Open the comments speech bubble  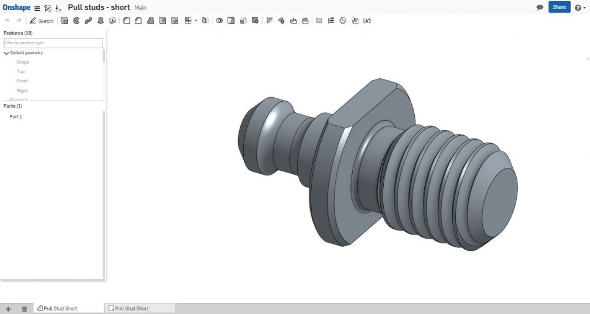(539, 7)
